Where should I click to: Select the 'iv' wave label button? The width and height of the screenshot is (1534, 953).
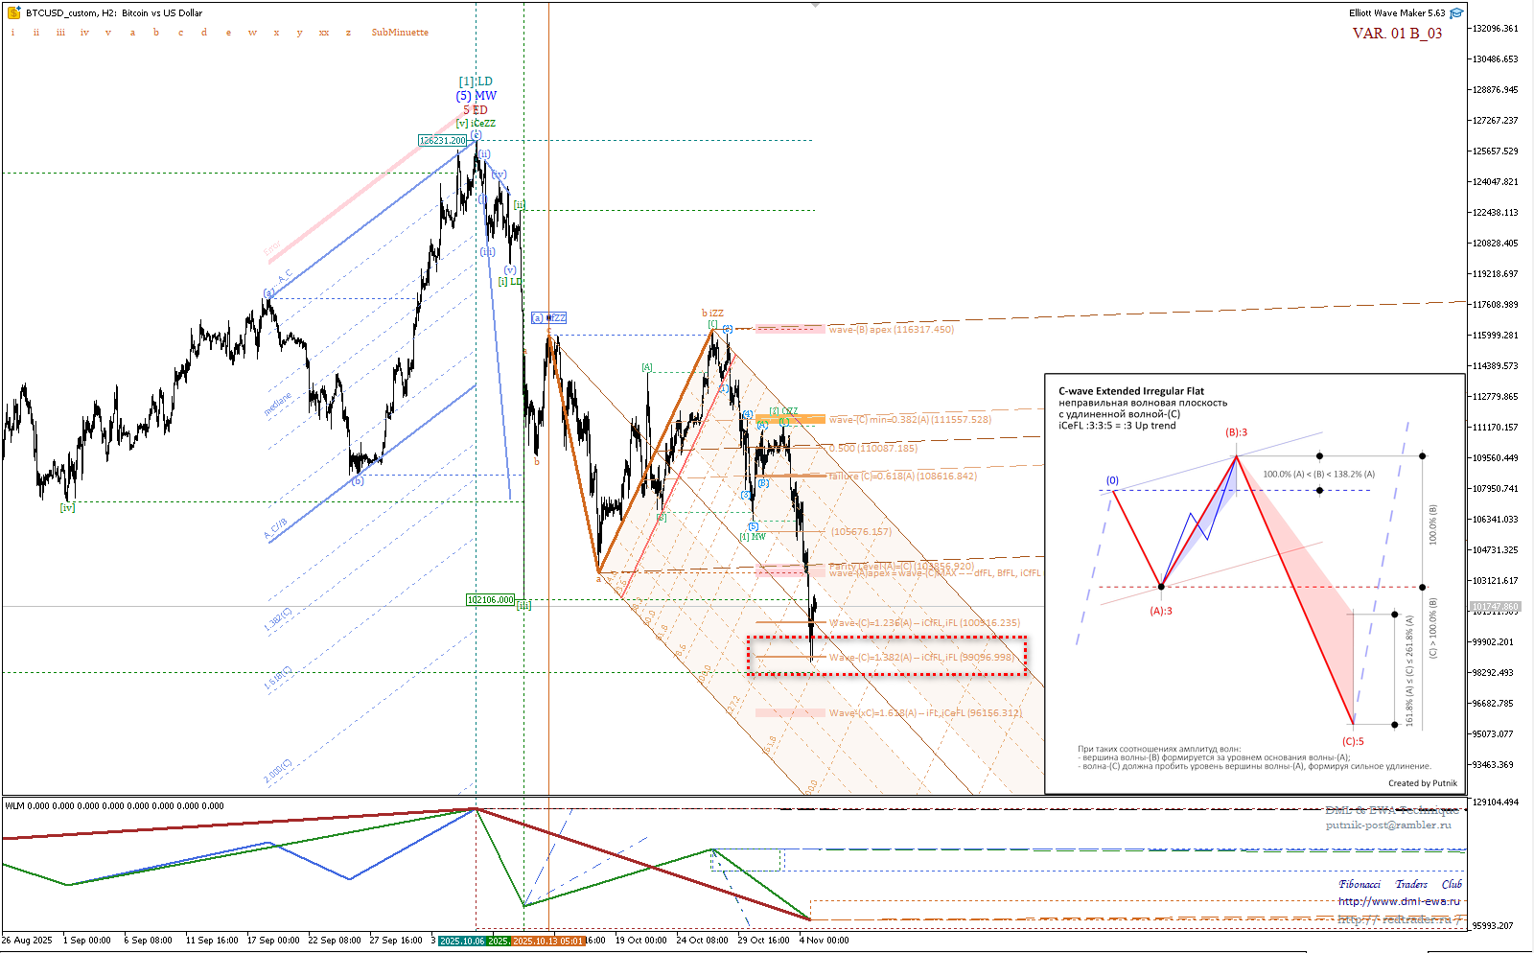[x=84, y=33]
